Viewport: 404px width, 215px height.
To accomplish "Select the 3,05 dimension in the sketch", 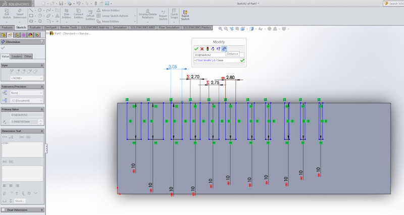I will tap(173, 67).
